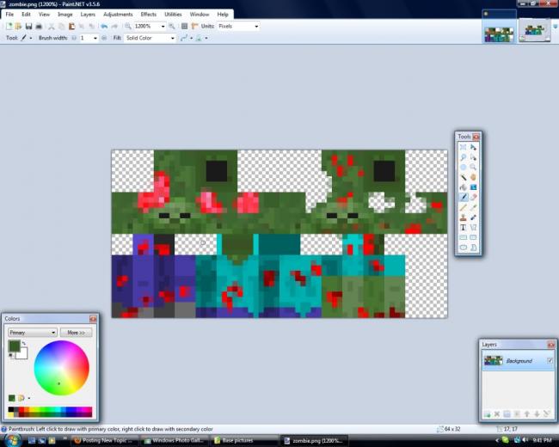Open the File menu
Image resolution: width=559 pixels, height=447 pixels.
tap(9, 15)
